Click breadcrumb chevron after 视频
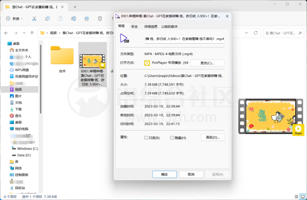The image size is (307, 200). pos(59,33)
